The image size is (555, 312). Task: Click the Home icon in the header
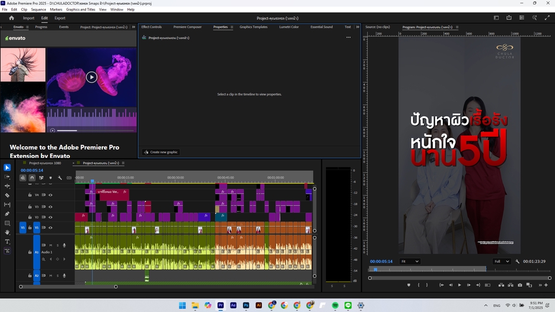click(x=11, y=18)
